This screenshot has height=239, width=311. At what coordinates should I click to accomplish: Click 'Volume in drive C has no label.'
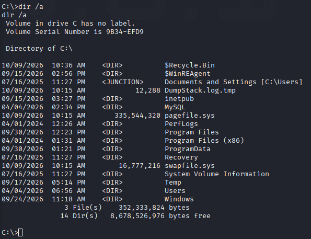[71, 24]
